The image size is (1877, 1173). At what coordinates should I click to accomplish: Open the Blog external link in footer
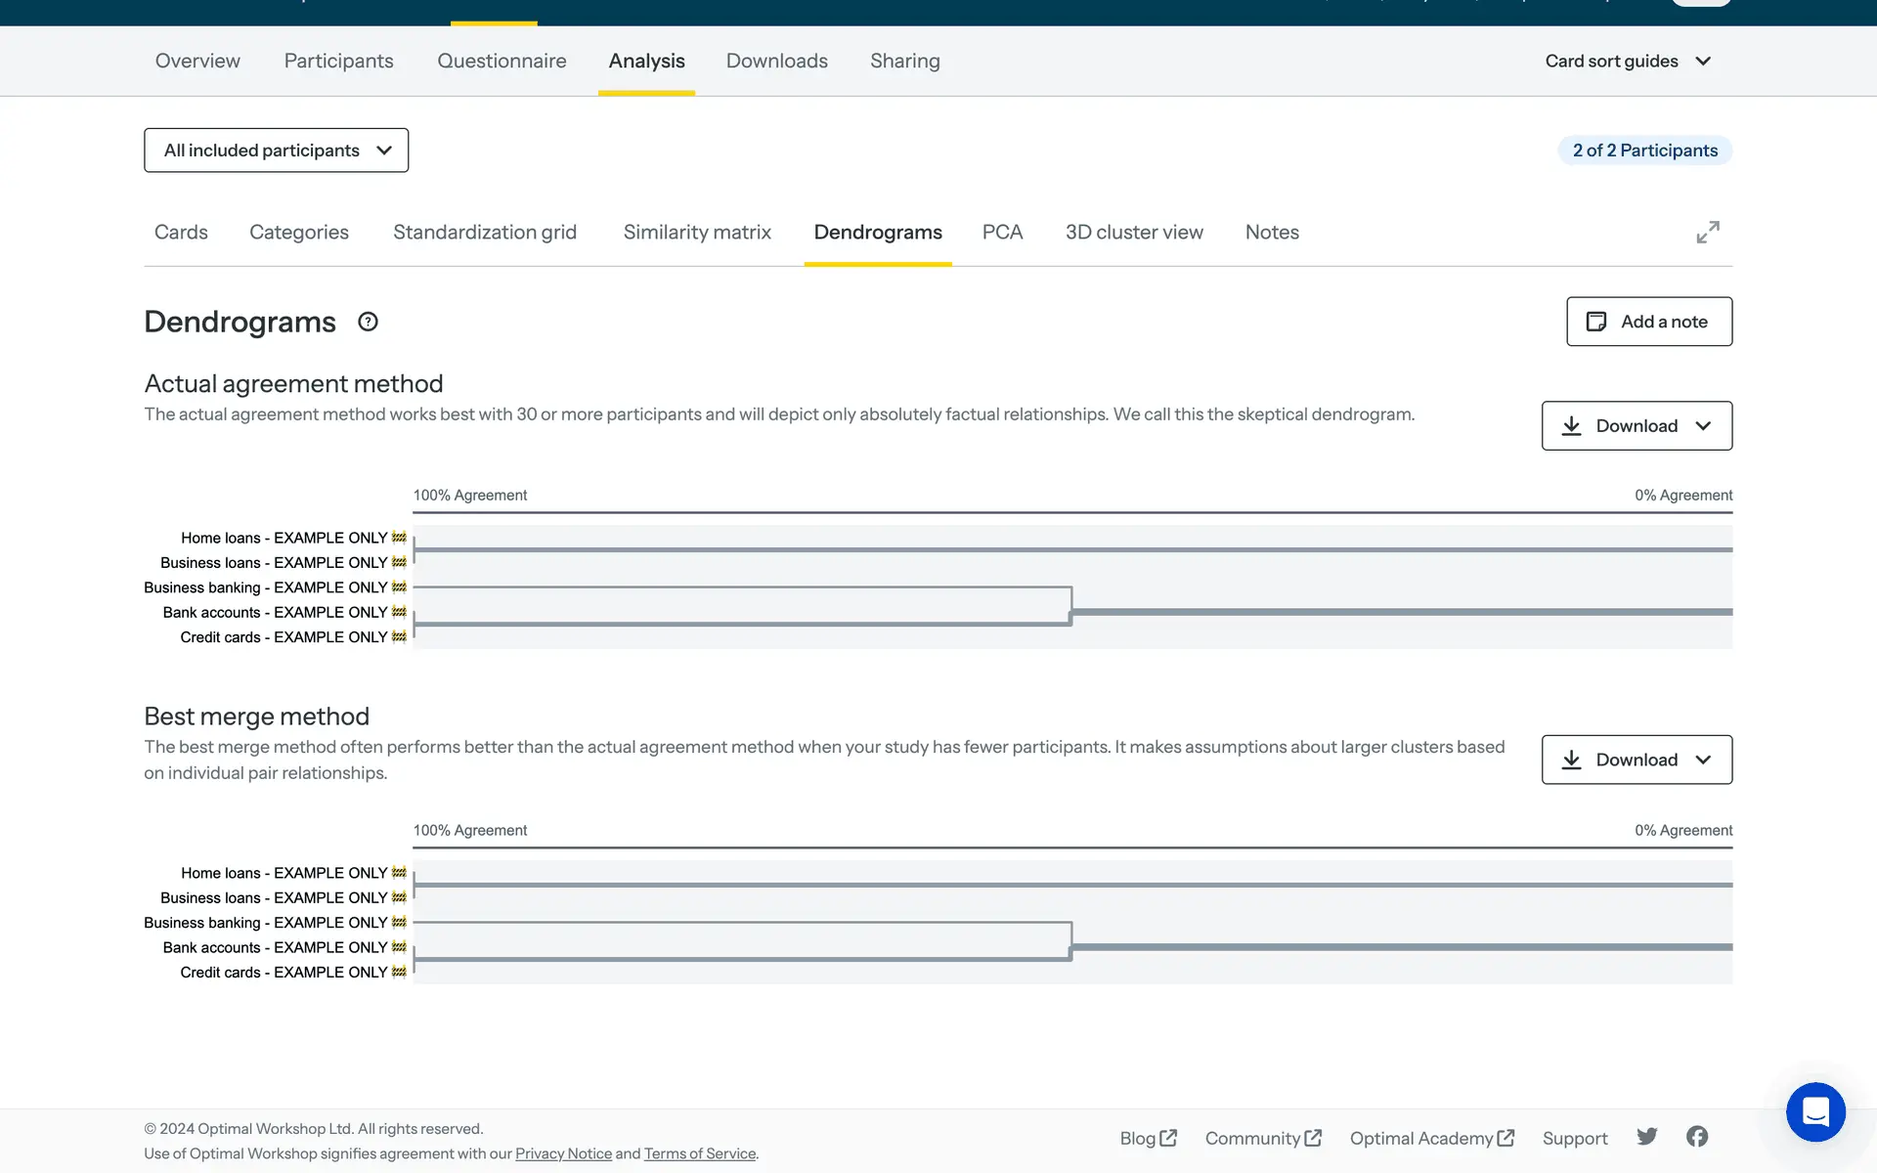coord(1148,1138)
